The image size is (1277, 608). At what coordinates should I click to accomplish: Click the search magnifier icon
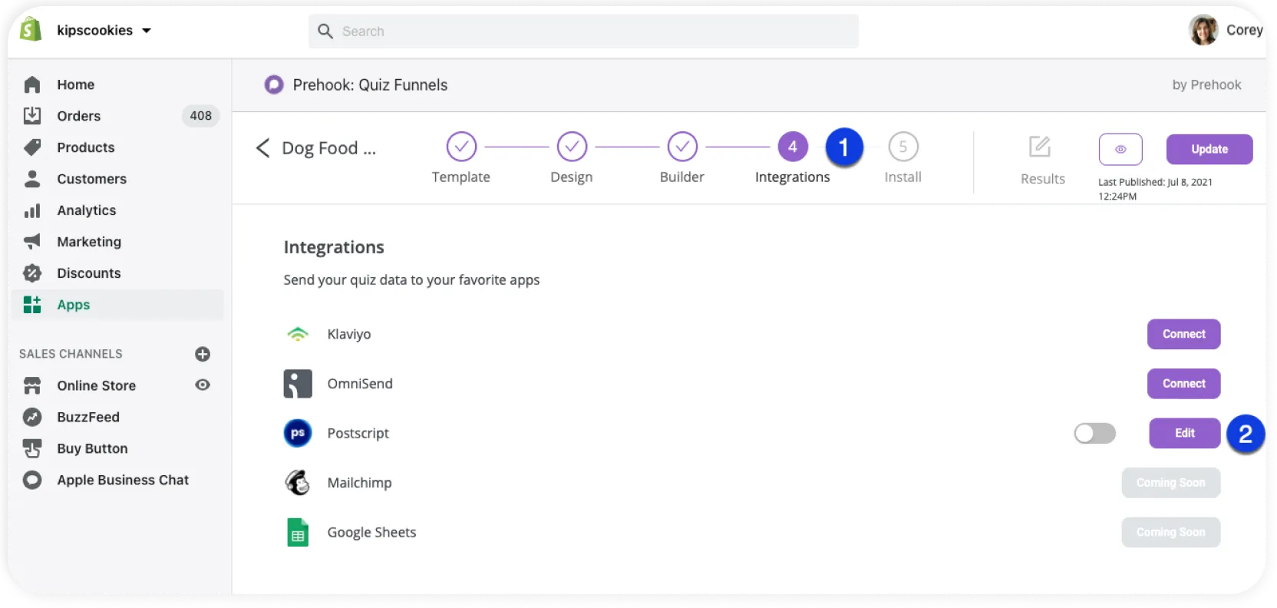pos(325,31)
